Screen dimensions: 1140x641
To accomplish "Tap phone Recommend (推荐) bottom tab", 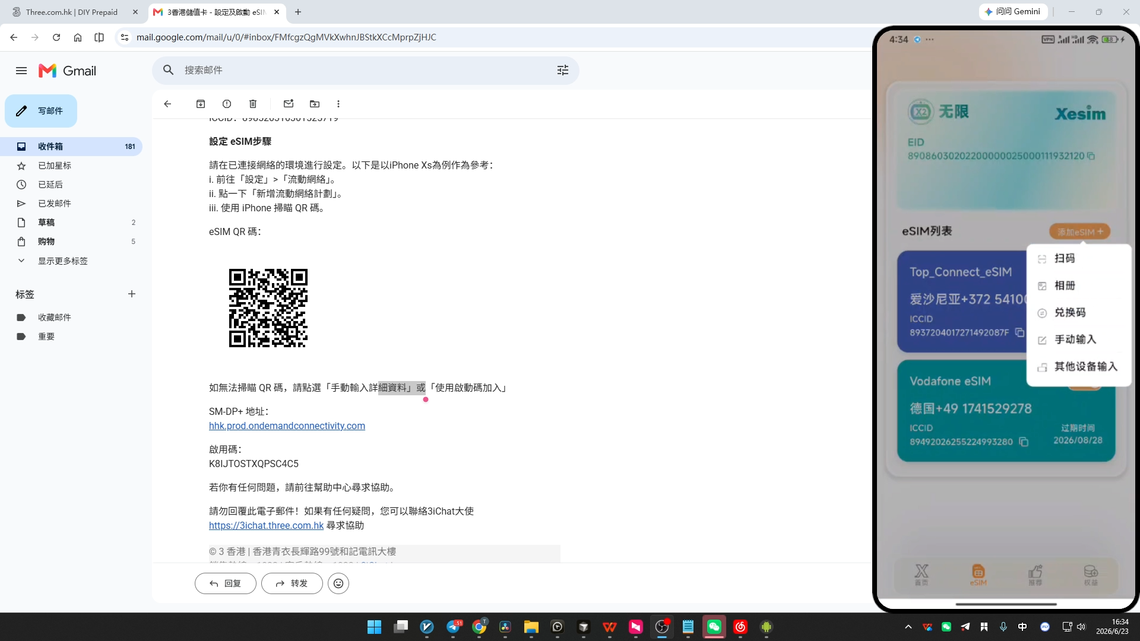I will (x=1035, y=575).
